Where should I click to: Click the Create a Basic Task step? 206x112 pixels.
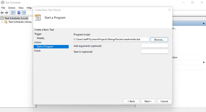pyautogui.click(x=44, y=30)
